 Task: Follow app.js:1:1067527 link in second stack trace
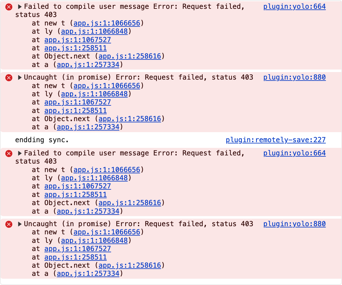pos(78,102)
